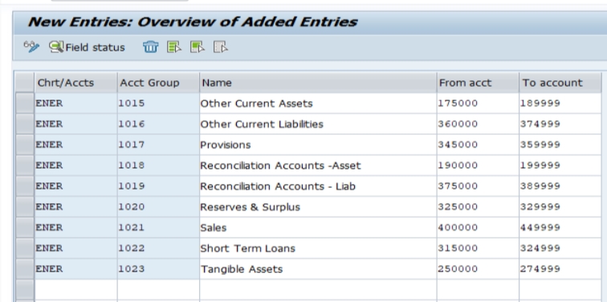Viewport: 607px width, 302px height.
Task: Edit the Sales name field
Action: [x=318, y=227]
